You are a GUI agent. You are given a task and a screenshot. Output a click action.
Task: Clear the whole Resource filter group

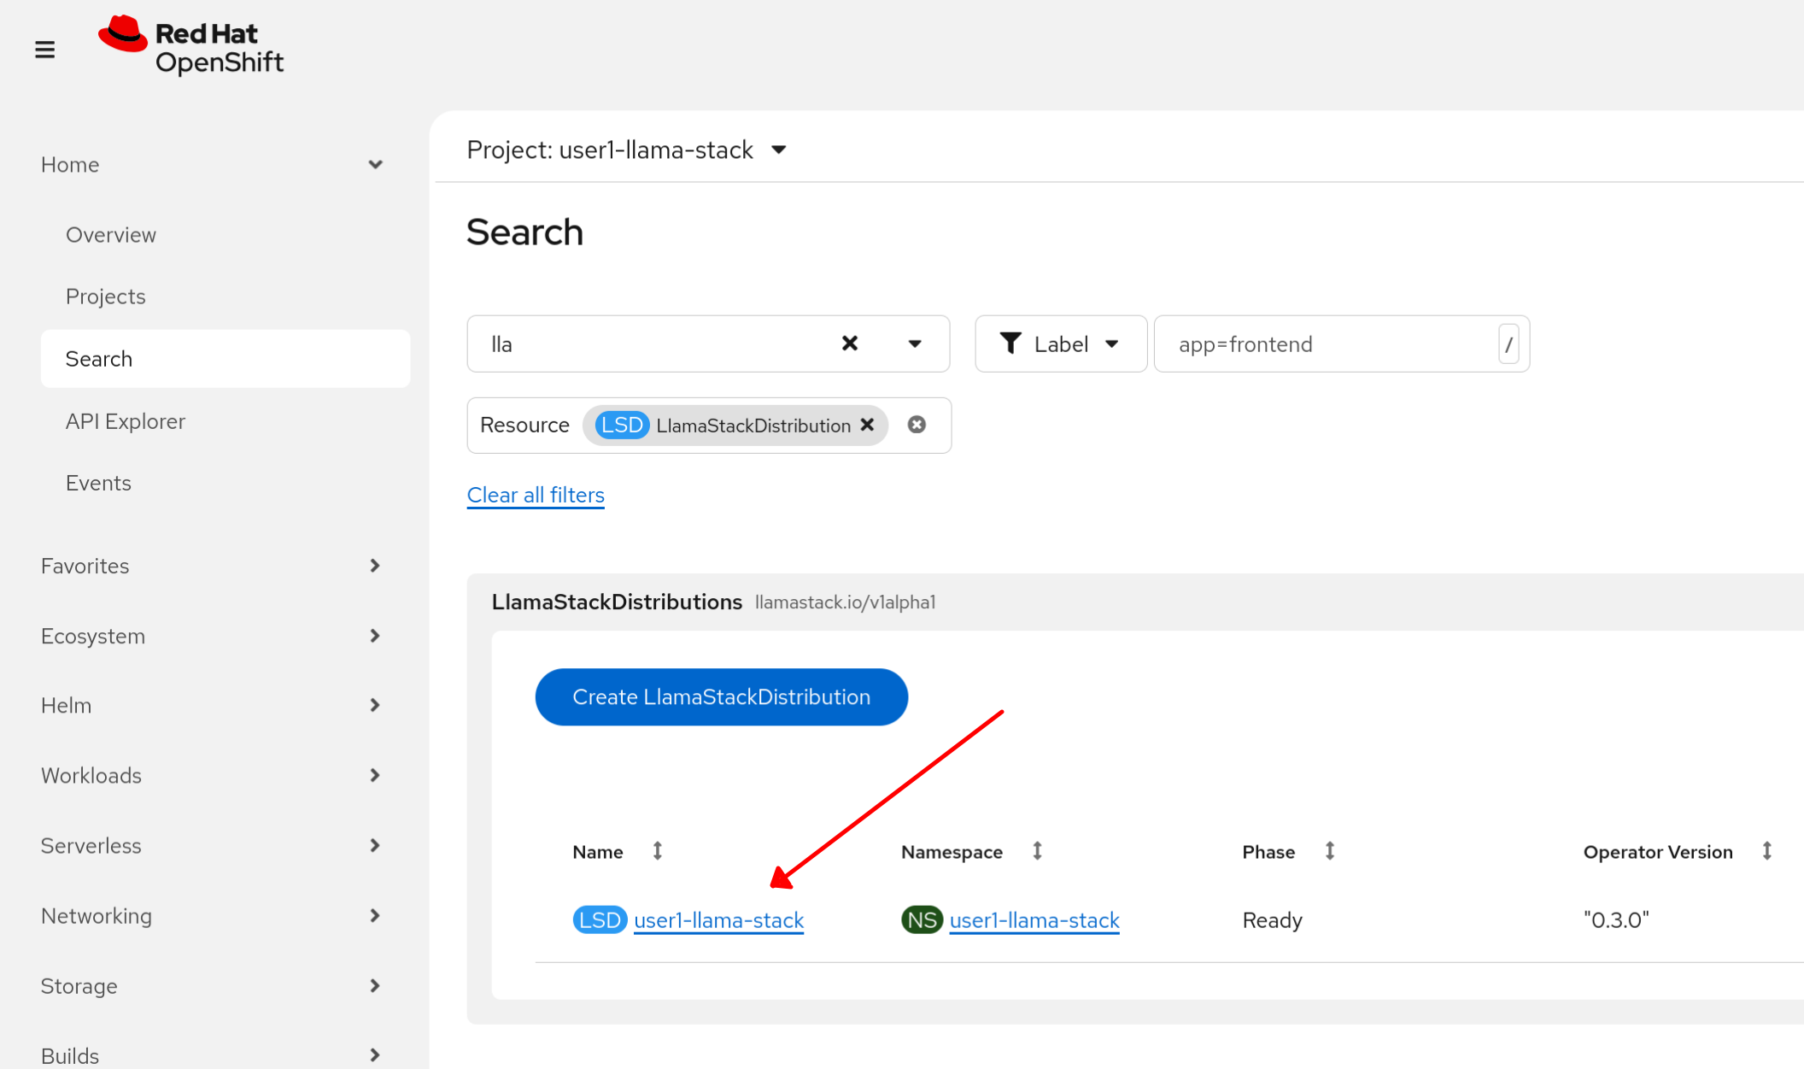(x=917, y=425)
